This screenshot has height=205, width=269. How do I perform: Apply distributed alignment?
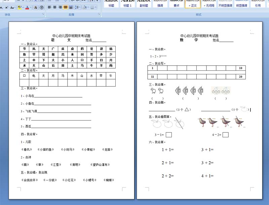pos(71,7)
